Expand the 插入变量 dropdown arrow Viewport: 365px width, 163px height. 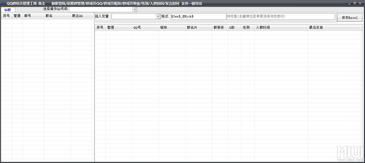158,16
